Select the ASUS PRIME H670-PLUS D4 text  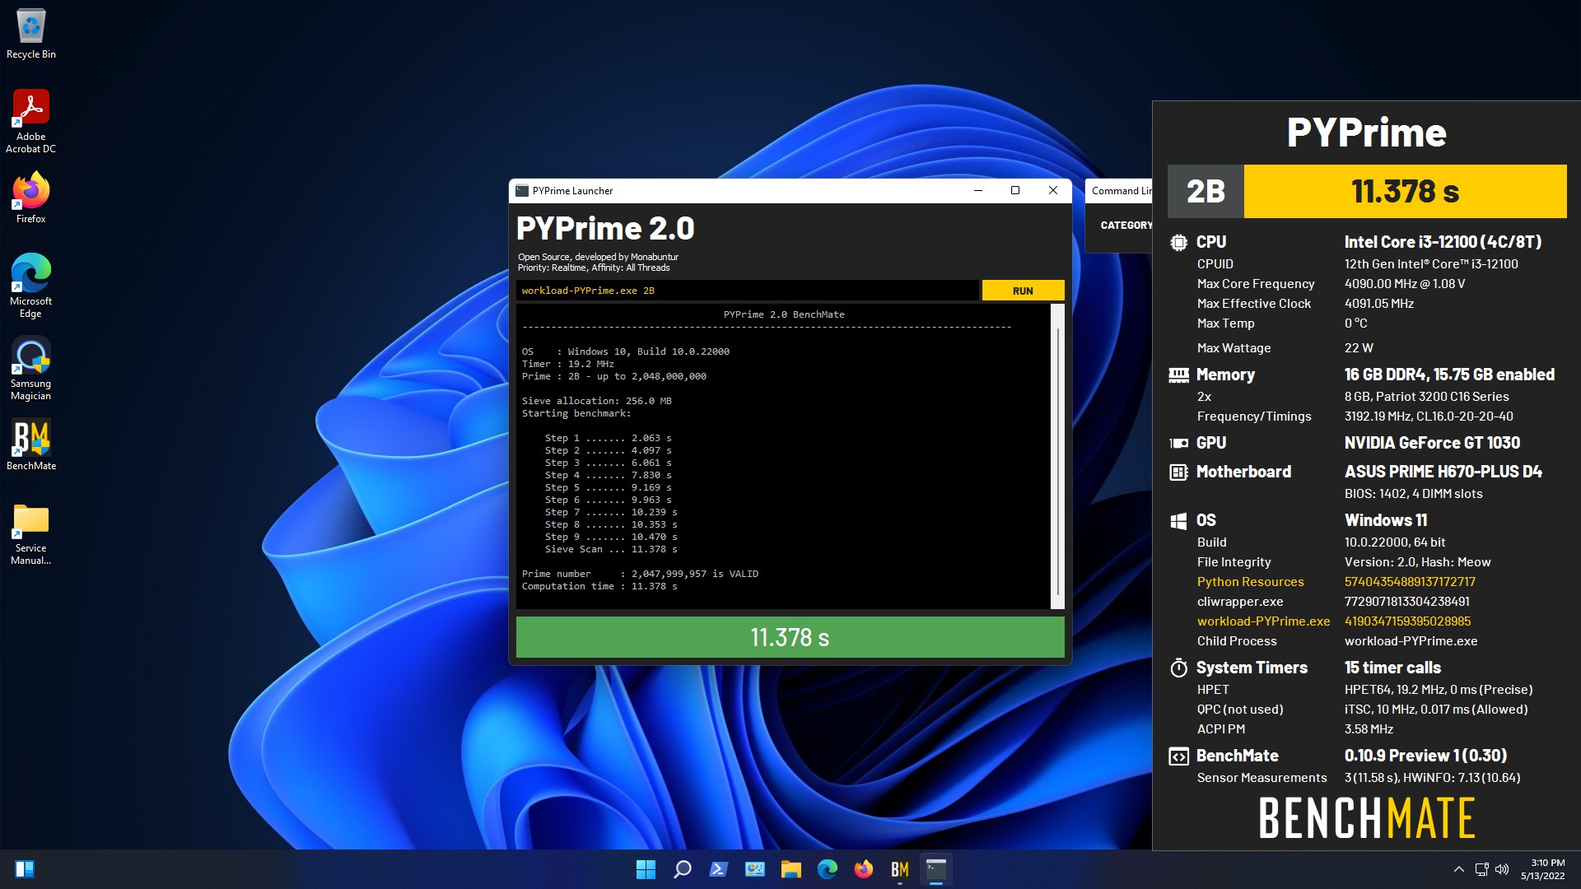pos(1443,472)
